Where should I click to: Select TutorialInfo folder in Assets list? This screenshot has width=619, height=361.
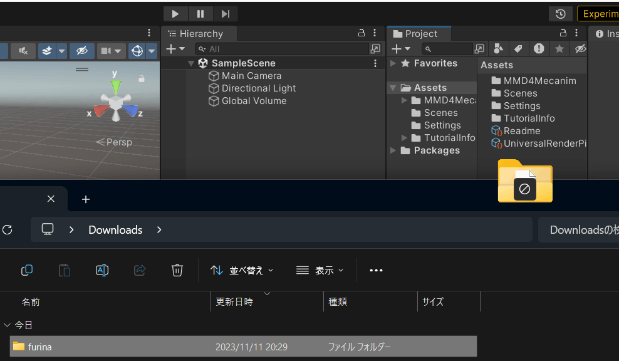pos(523,118)
